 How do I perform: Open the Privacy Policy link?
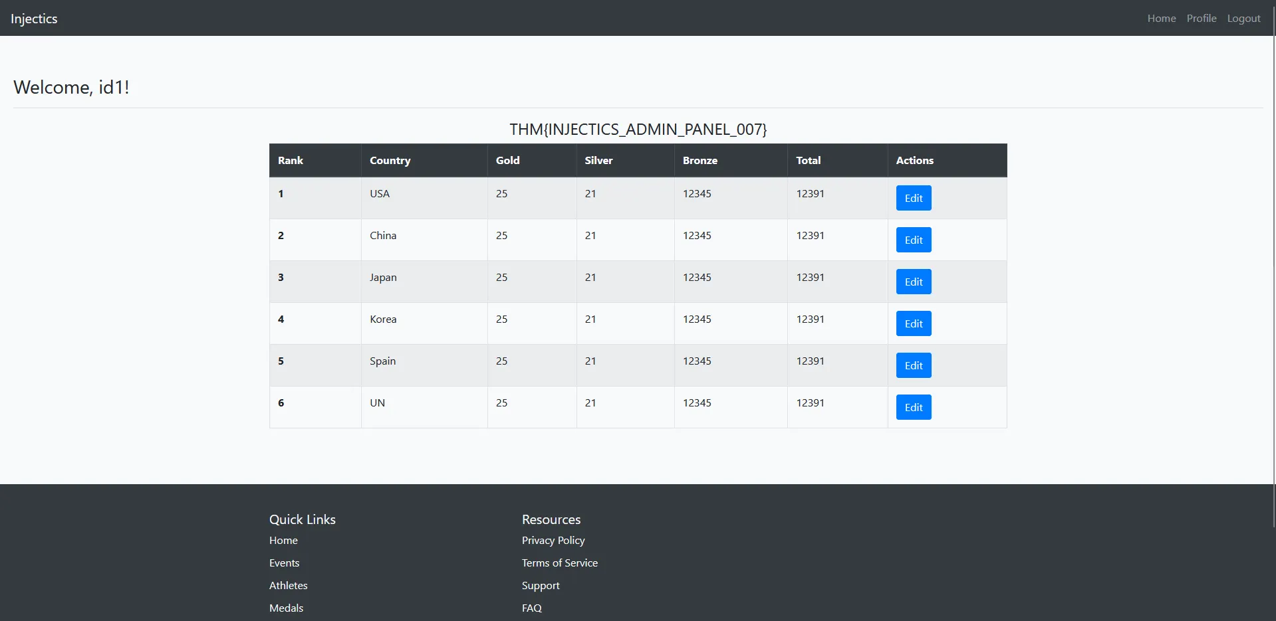pyautogui.click(x=553, y=541)
